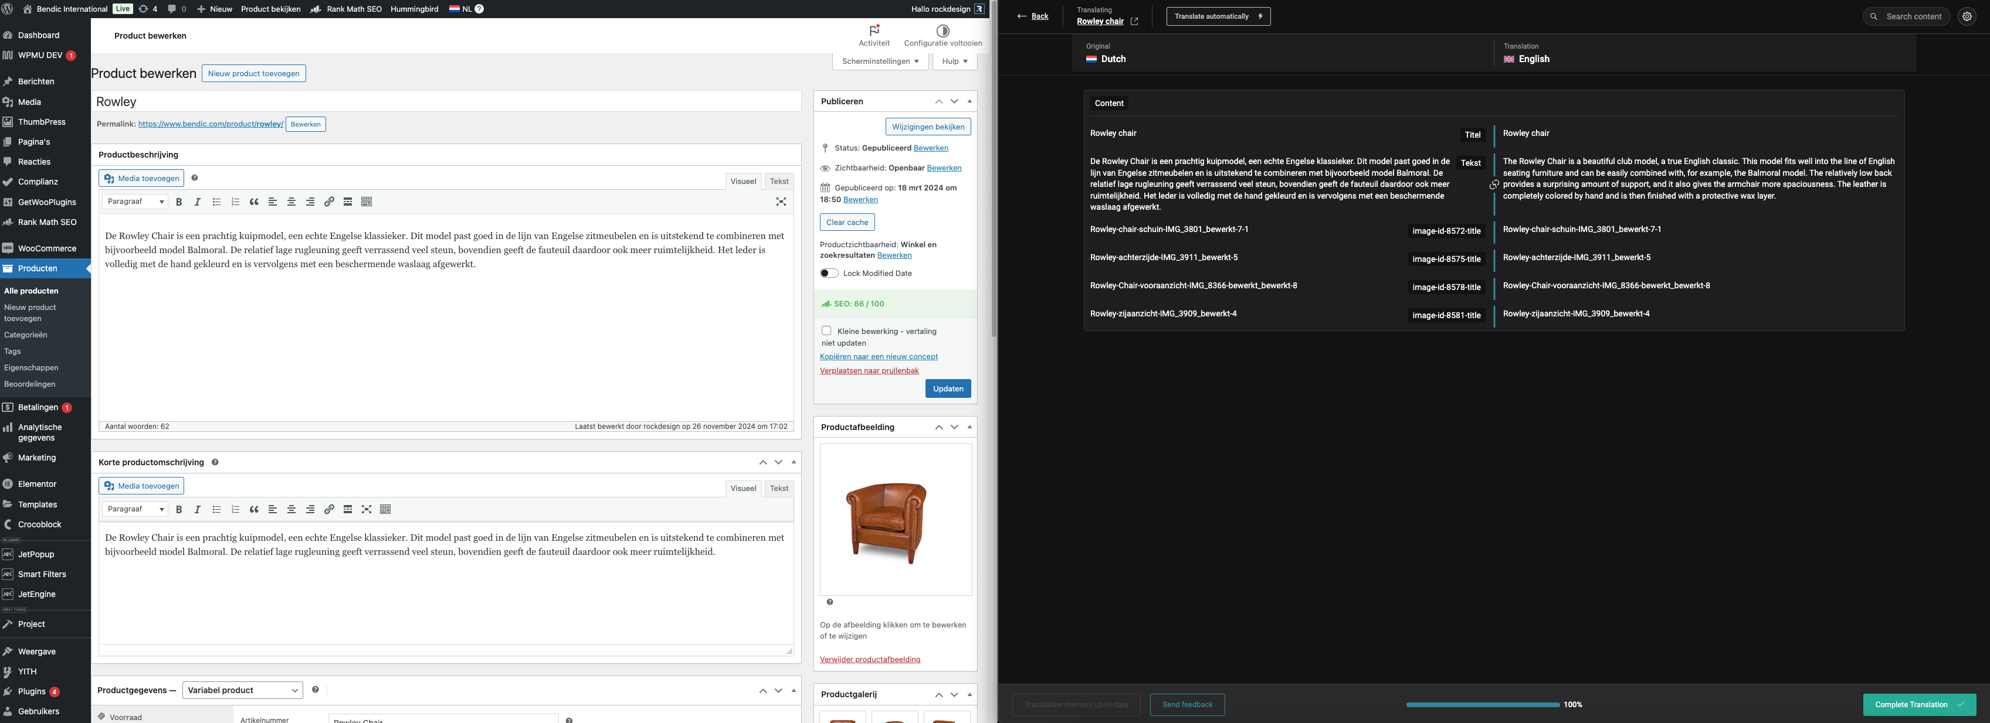Click the Bold icon in the product description toolbar
This screenshot has height=723, width=1990.
coord(178,202)
